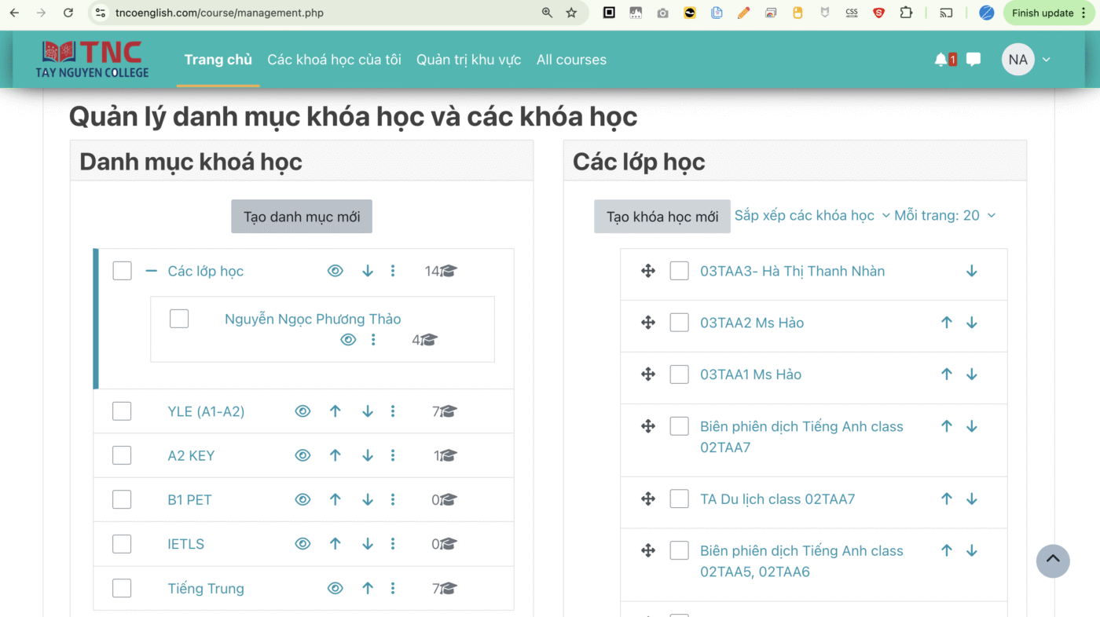Select the 03TAA1 Ms Hảo course checkbox
The image size is (1100, 617).
pyautogui.click(x=680, y=374)
